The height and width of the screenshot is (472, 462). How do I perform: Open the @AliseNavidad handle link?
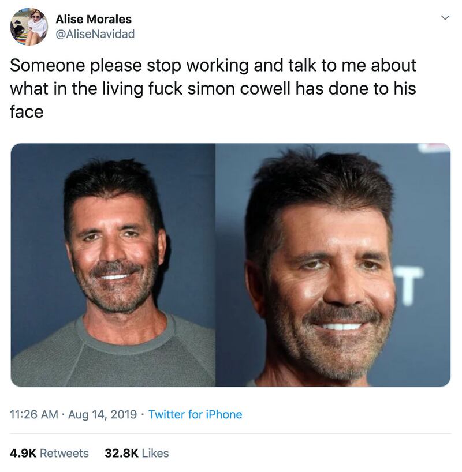point(95,33)
